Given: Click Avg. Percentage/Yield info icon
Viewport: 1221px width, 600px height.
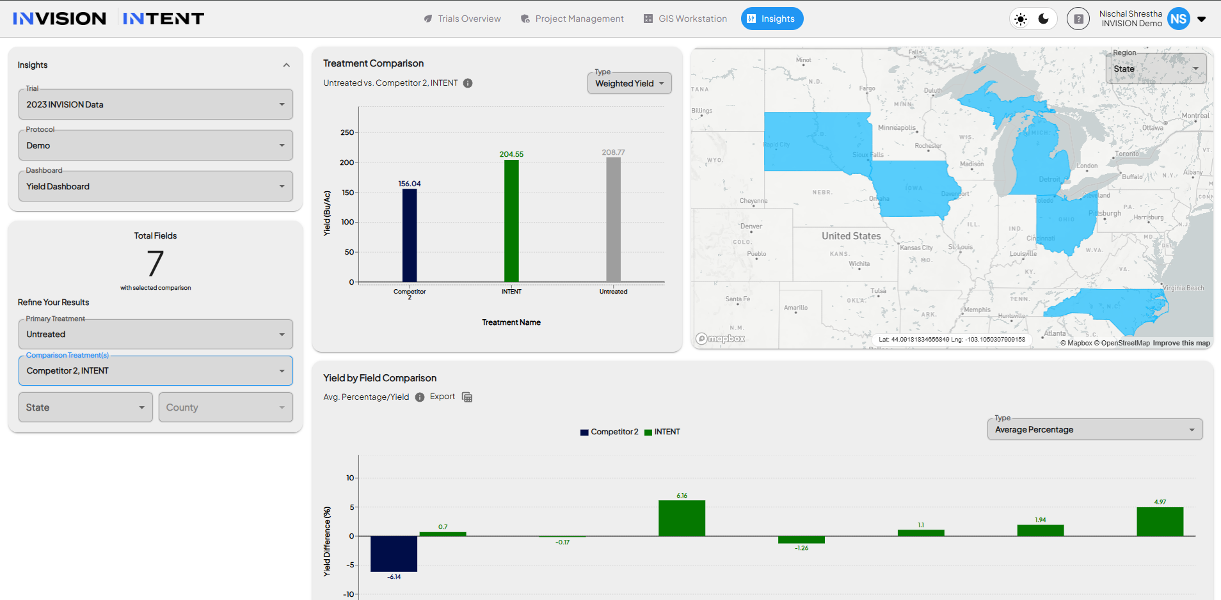Looking at the screenshot, I should pyautogui.click(x=420, y=397).
